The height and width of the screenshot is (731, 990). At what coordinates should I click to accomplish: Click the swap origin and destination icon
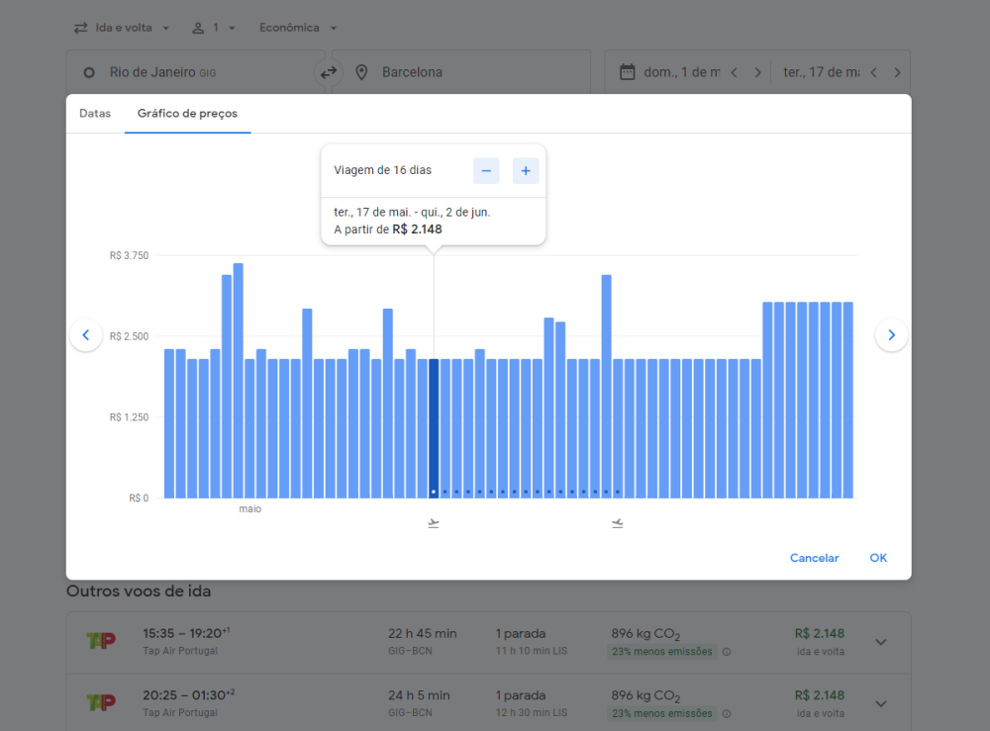328,72
